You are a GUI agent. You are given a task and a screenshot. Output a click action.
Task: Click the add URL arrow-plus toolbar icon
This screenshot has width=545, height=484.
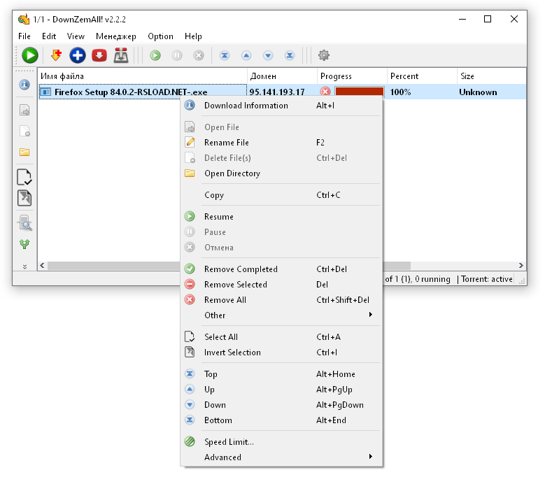56,55
